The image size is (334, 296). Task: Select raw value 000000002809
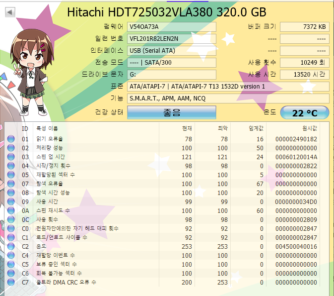coord(296,220)
